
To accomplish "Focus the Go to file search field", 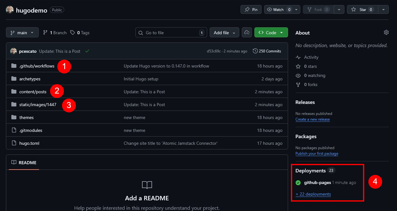I will (x=171, y=33).
